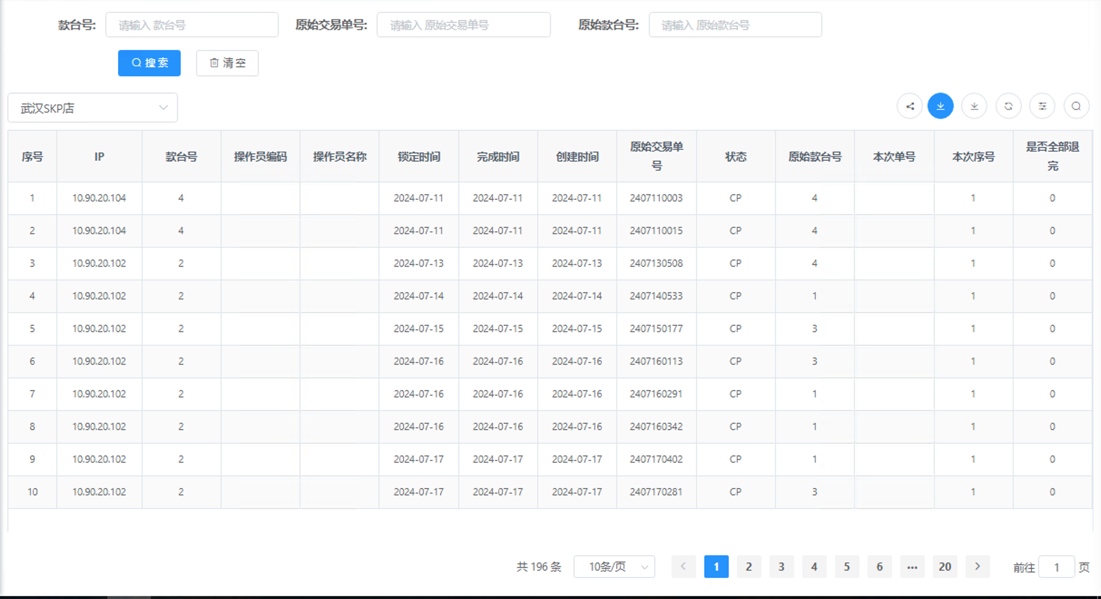The image size is (1101, 599).
Task: Click the 清空 clear button
Action: (227, 63)
